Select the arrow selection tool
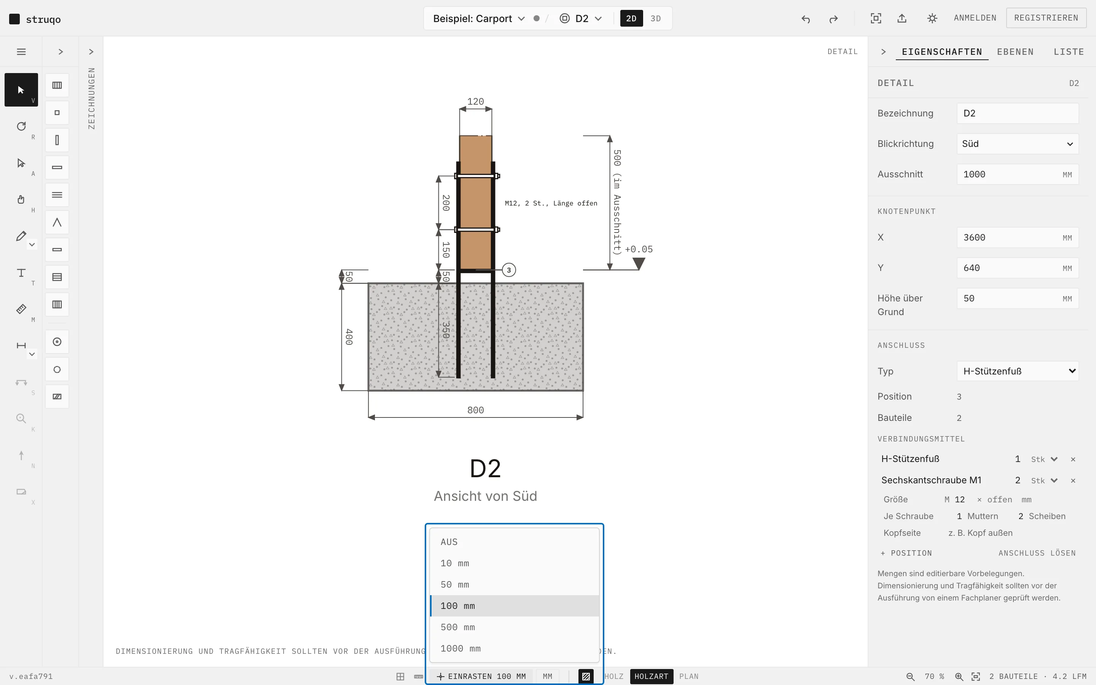Image resolution: width=1096 pixels, height=685 pixels. point(21,90)
